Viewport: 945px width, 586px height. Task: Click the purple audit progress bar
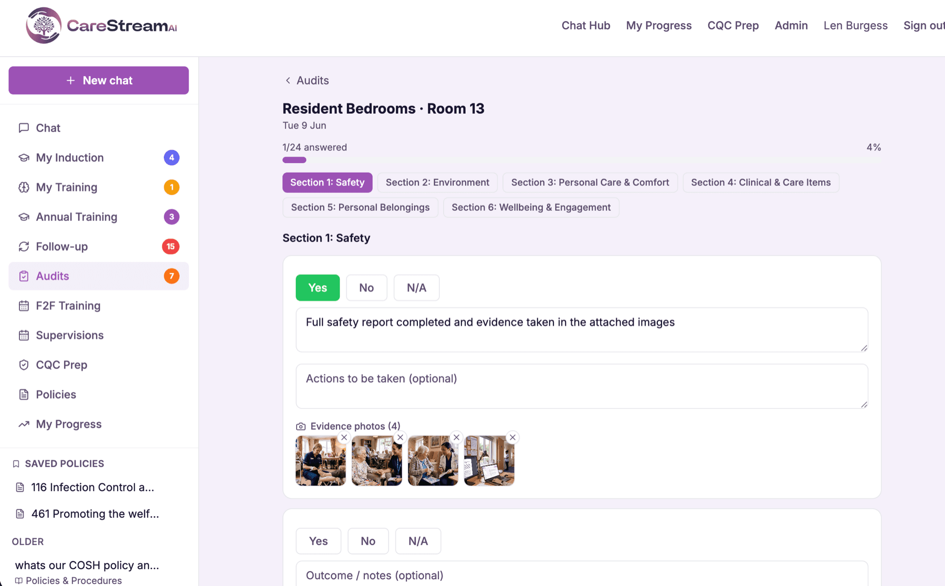click(294, 160)
